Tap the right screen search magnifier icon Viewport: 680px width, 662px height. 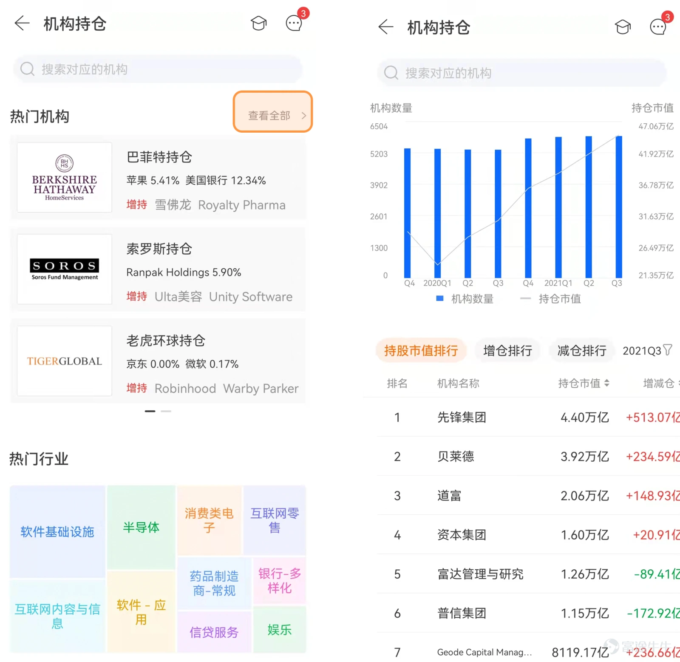click(391, 73)
